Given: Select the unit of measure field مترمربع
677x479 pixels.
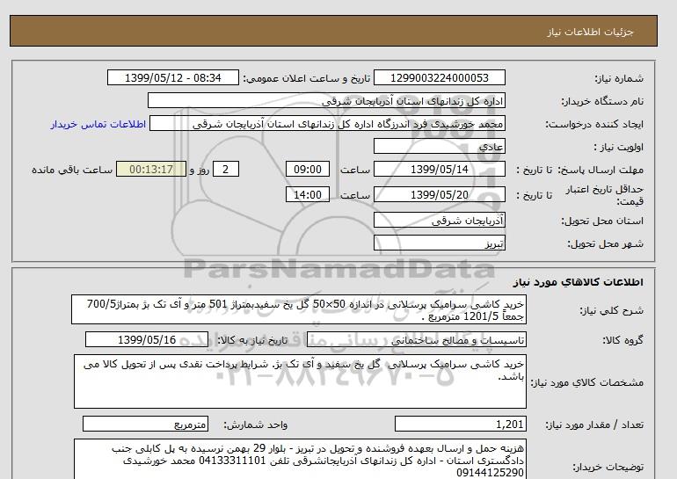Looking at the screenshot, I should point(145,425).
